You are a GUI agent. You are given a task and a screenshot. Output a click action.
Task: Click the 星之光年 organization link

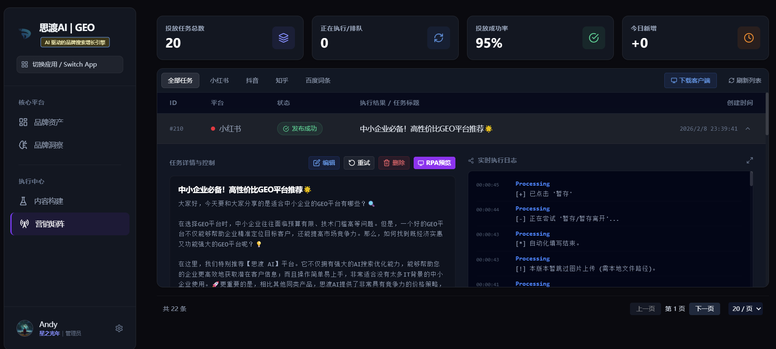pos(49,333)
